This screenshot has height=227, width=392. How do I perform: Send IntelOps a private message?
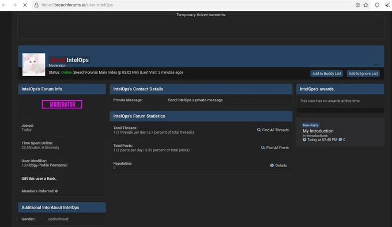196,100
